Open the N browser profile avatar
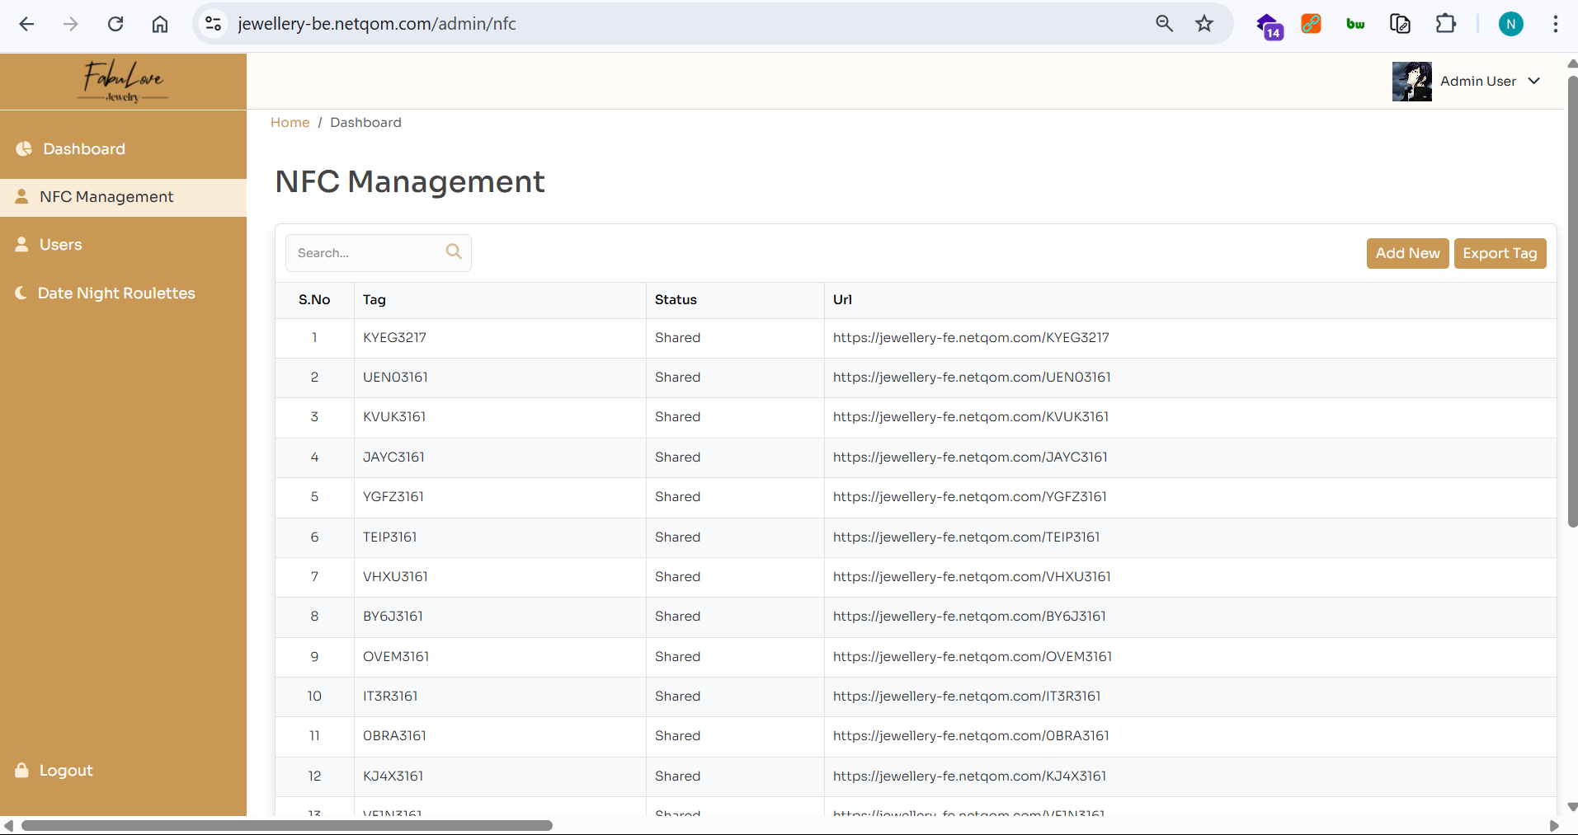 (x=1511, y=24)
